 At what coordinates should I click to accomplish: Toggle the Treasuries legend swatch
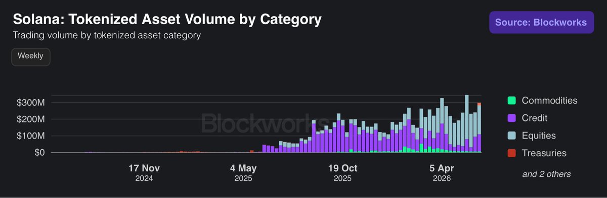point(511,153)
